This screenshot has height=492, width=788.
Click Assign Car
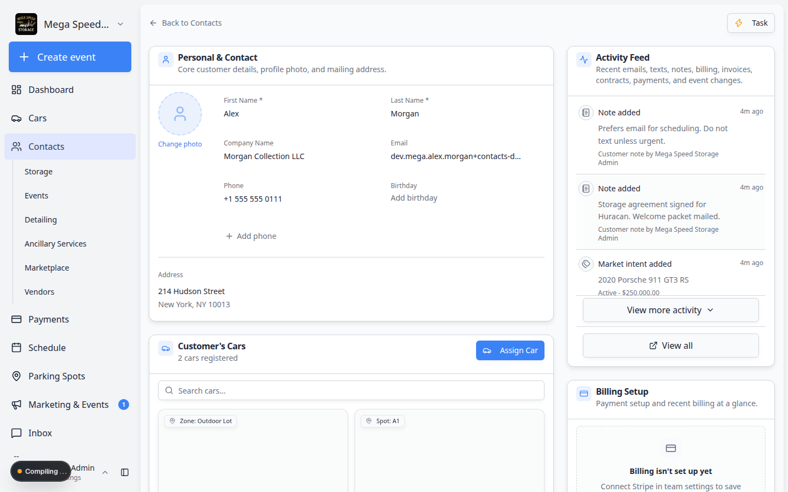pos(510,350)
